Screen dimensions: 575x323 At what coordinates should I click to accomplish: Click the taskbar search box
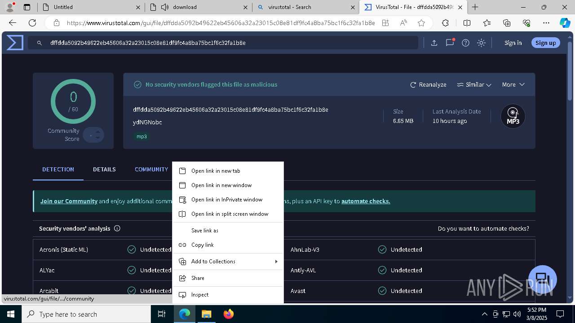point(86,314)
